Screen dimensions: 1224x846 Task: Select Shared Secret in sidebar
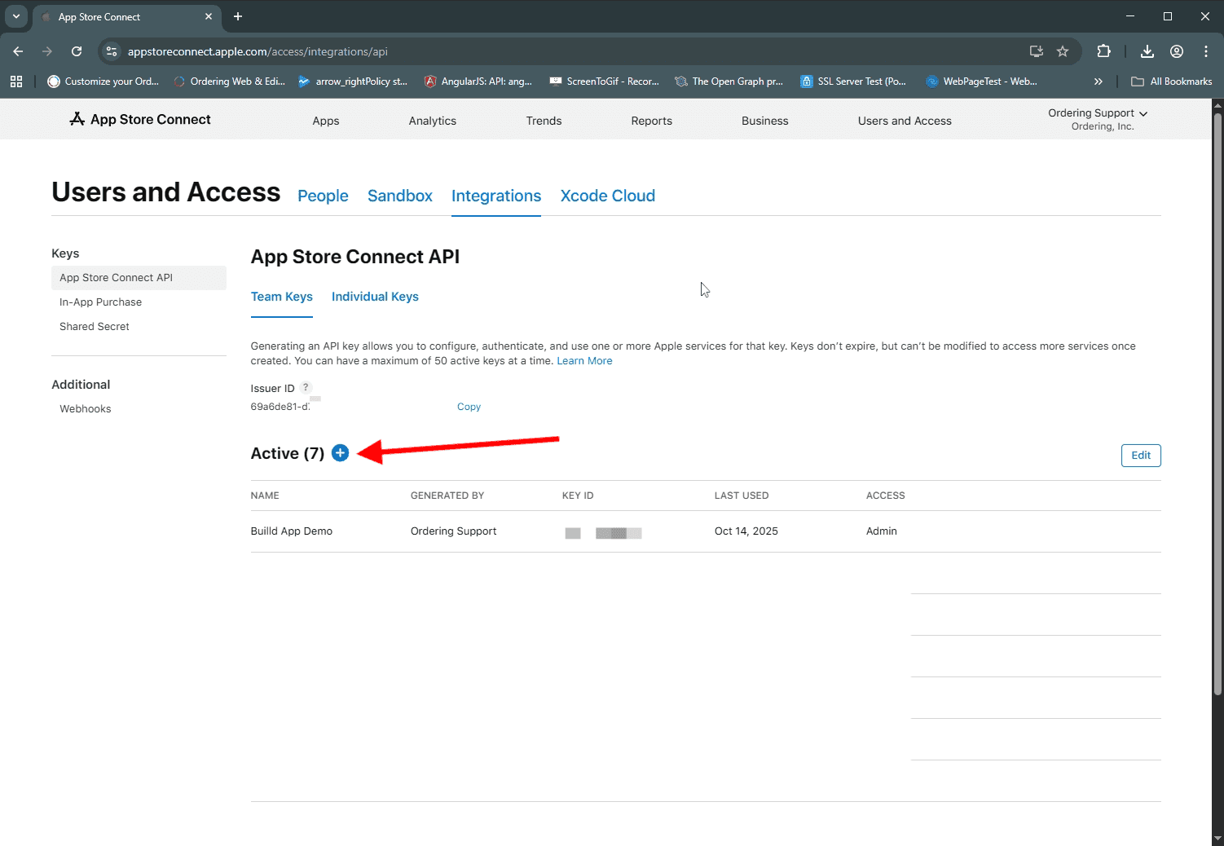pos(95,327)
